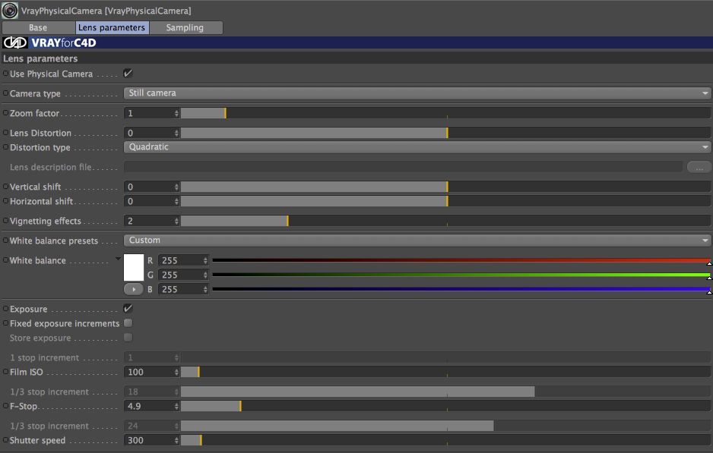Click the B value stepper arrows
The width and height of the screenshot is (713, 453).
click(x=205, y=290)
